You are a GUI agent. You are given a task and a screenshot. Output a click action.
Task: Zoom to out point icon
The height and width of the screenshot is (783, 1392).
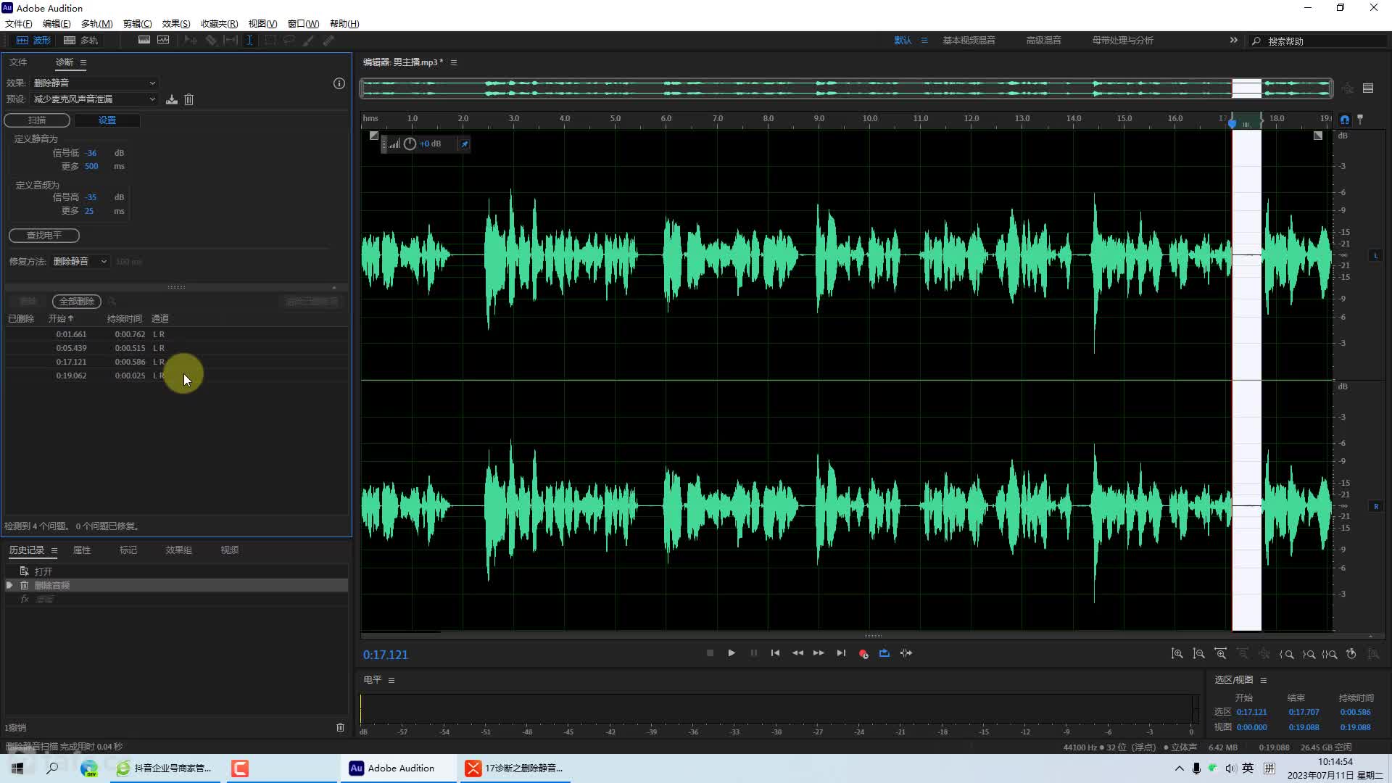[x=1309, y=654]
